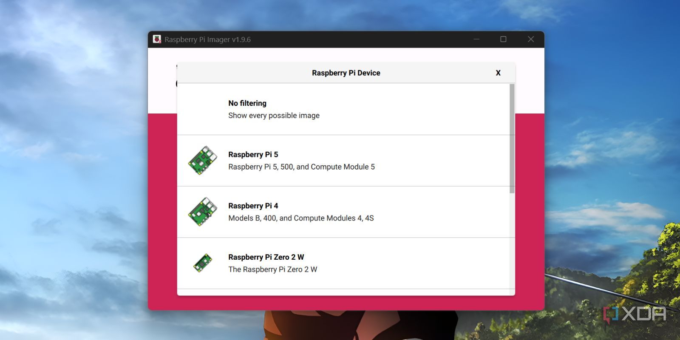Close the Raspberry Pi Imager window

[x=531, y=39]
